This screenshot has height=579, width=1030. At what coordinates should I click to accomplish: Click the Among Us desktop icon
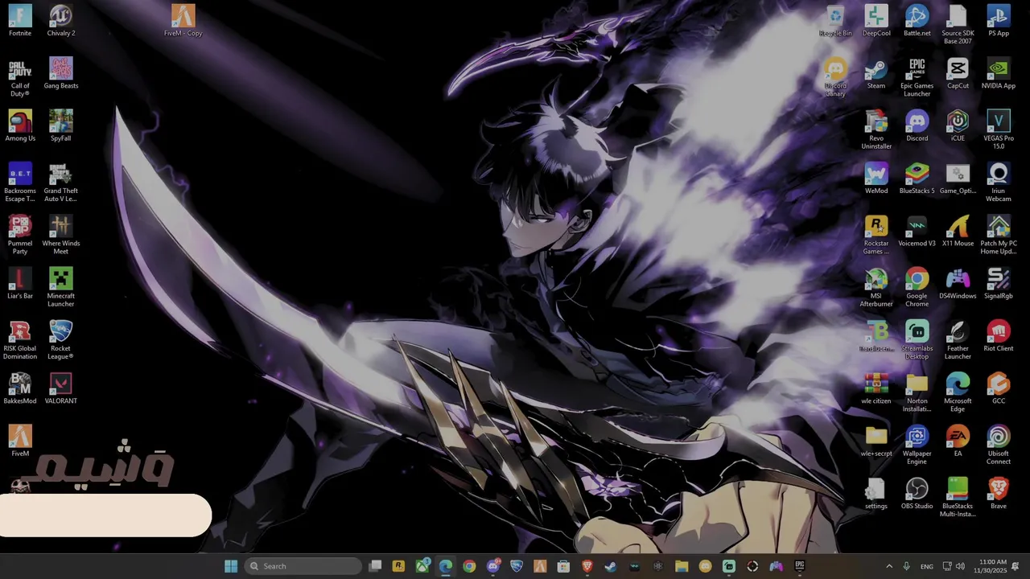point(20,126)
